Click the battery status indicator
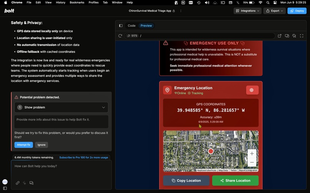 pos(248,3)
